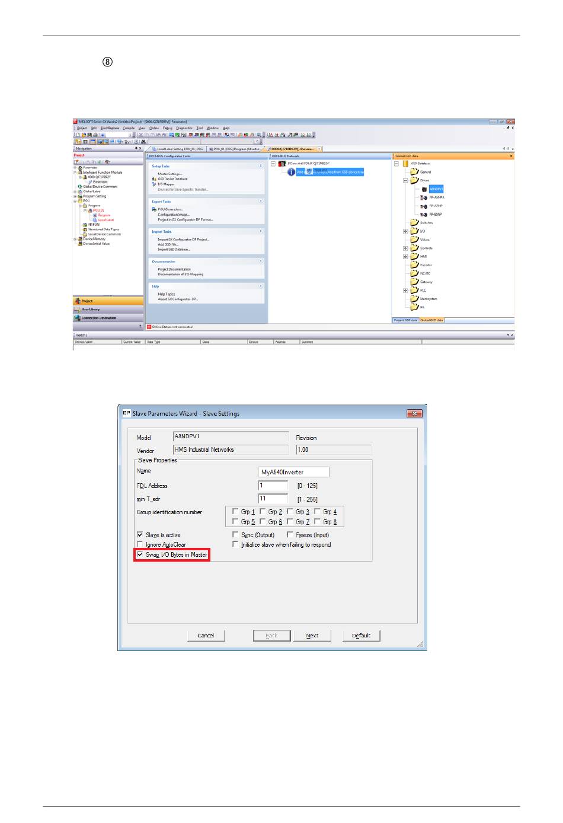Collapse the Export Tasks section
The width and height of the screenshot is (563, 823).
261,201
